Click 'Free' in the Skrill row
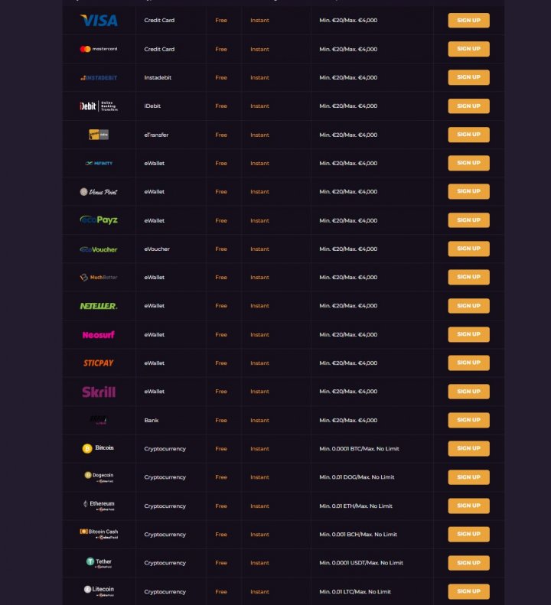This screenshot has height=605, width=551. coord(221,392)
